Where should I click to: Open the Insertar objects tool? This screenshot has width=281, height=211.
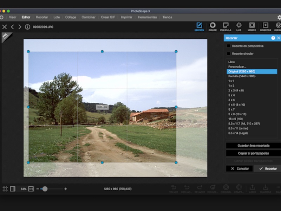pyautogui.click(x=265, y=27)
